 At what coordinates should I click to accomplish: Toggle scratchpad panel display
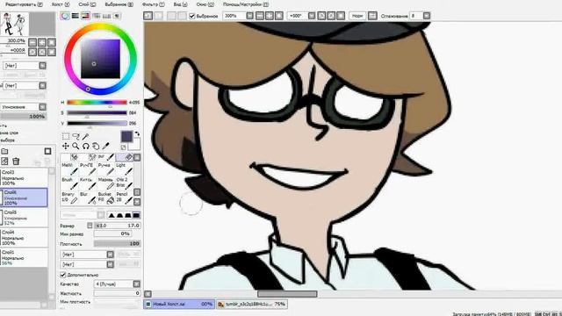(117, 16)
